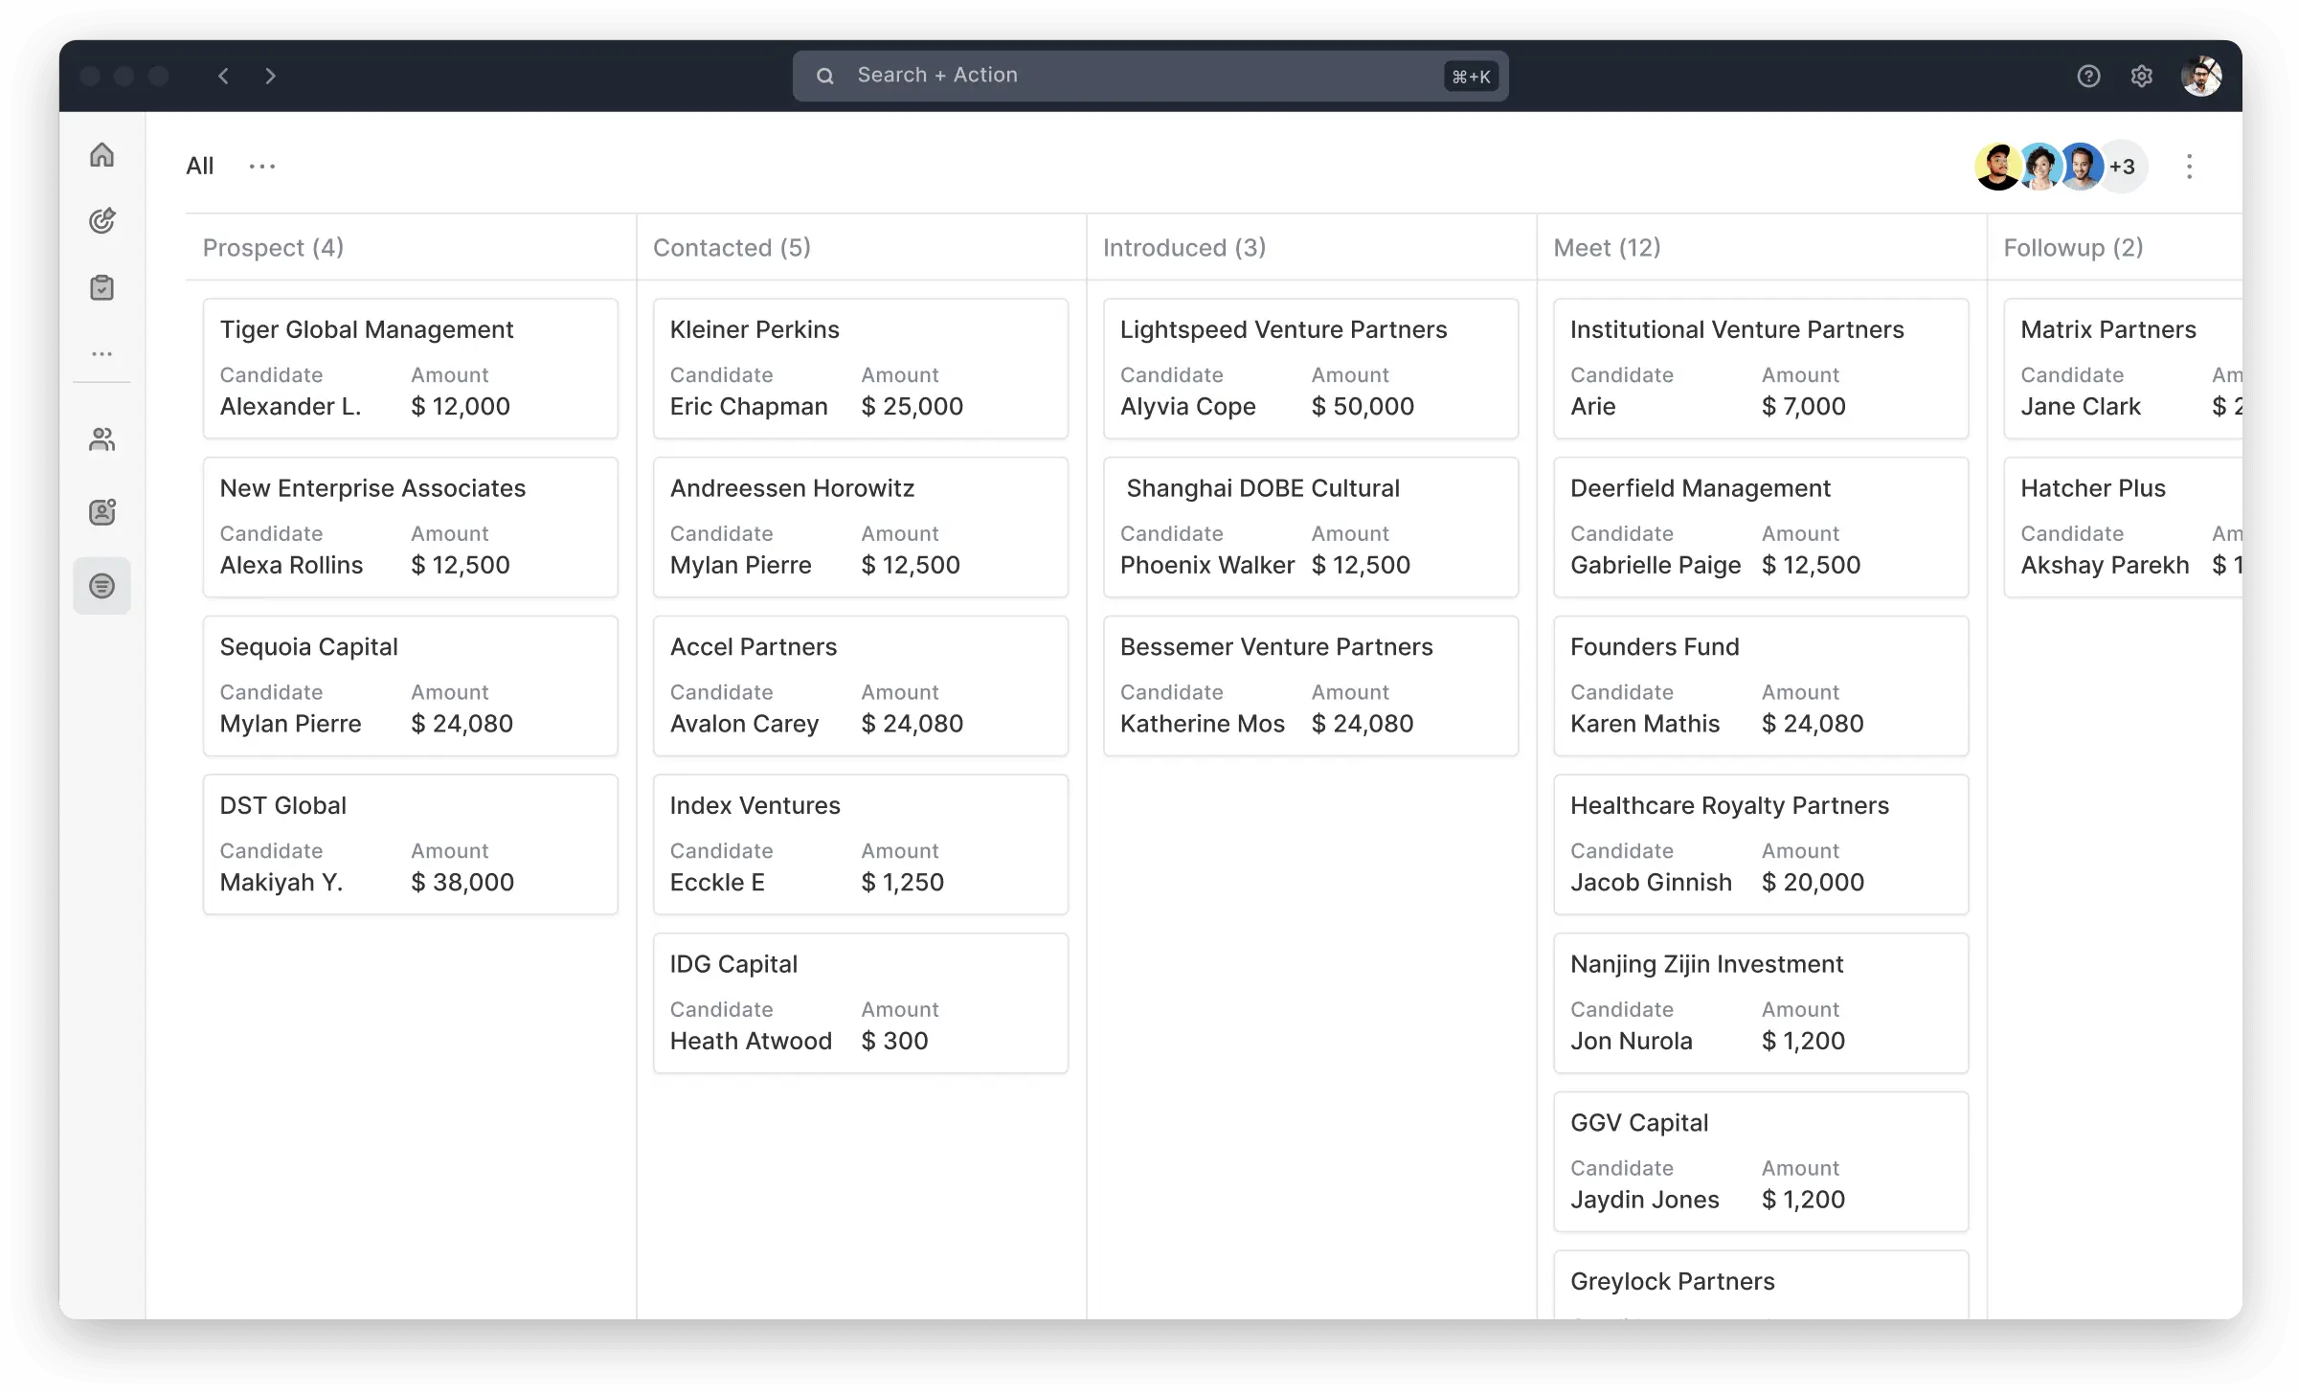The width and height of the screenshot is (2298, 1394).
Task: Open the Institutional Venture Partners card
Action: click(x=1761, y=369)
